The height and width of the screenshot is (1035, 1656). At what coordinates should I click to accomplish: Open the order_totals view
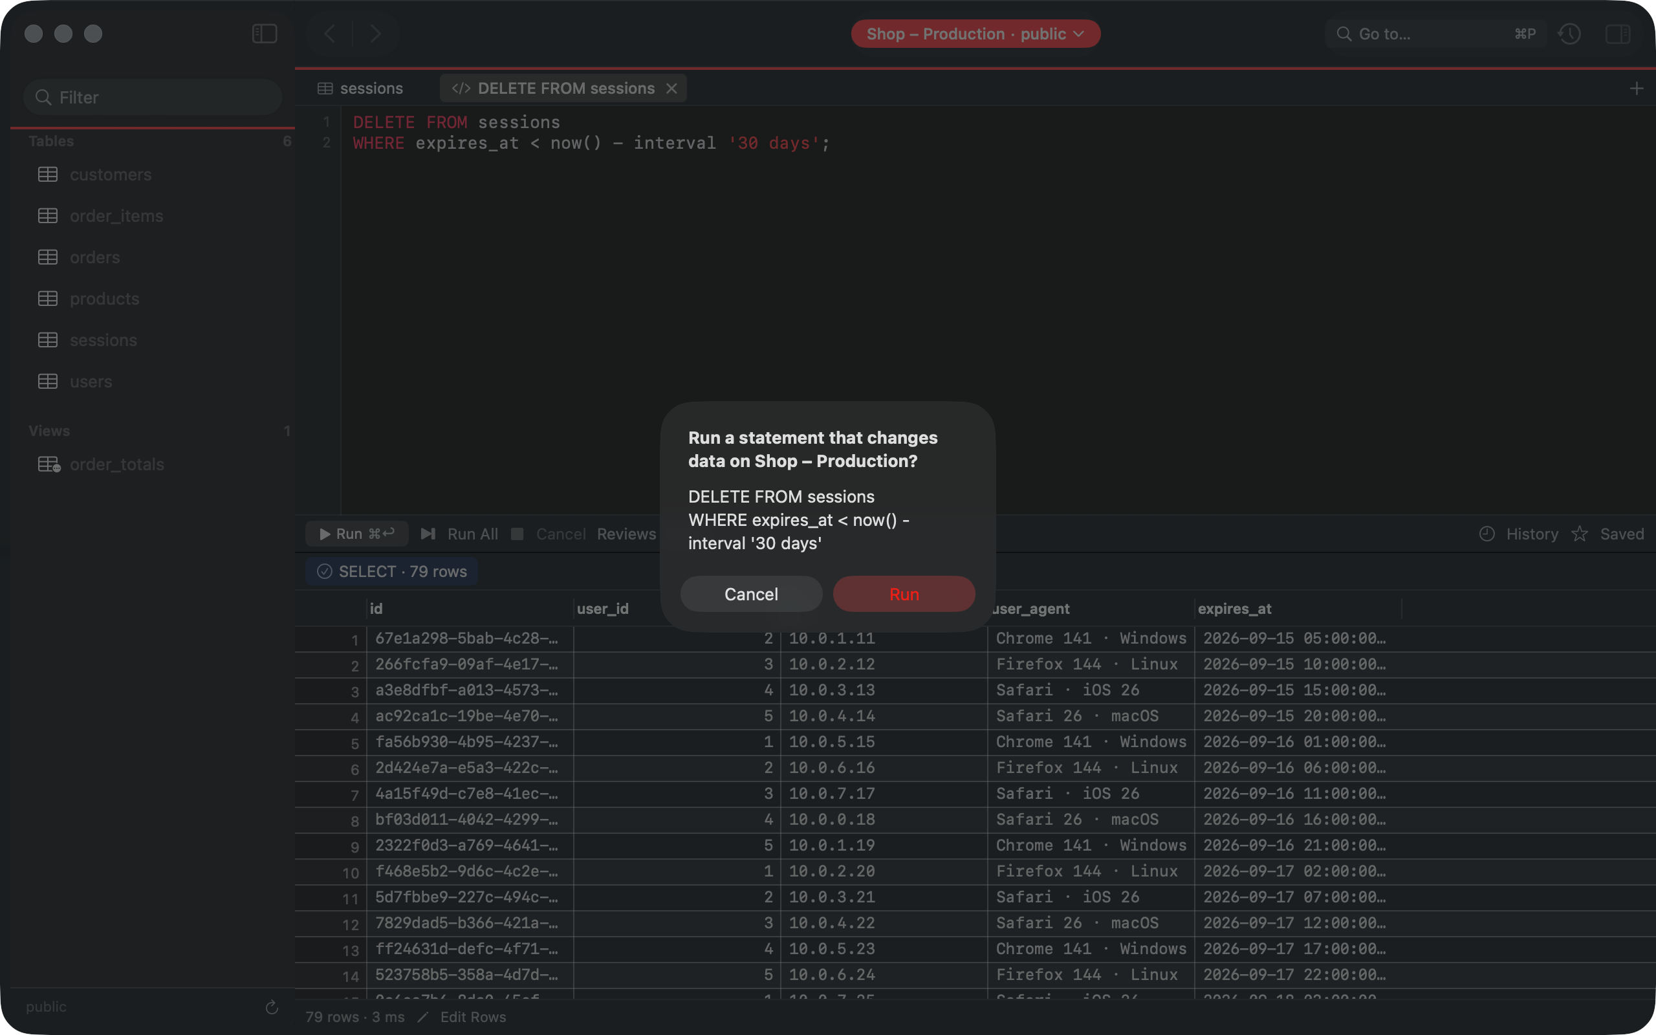pyautogui.click(x=116, y=464)
